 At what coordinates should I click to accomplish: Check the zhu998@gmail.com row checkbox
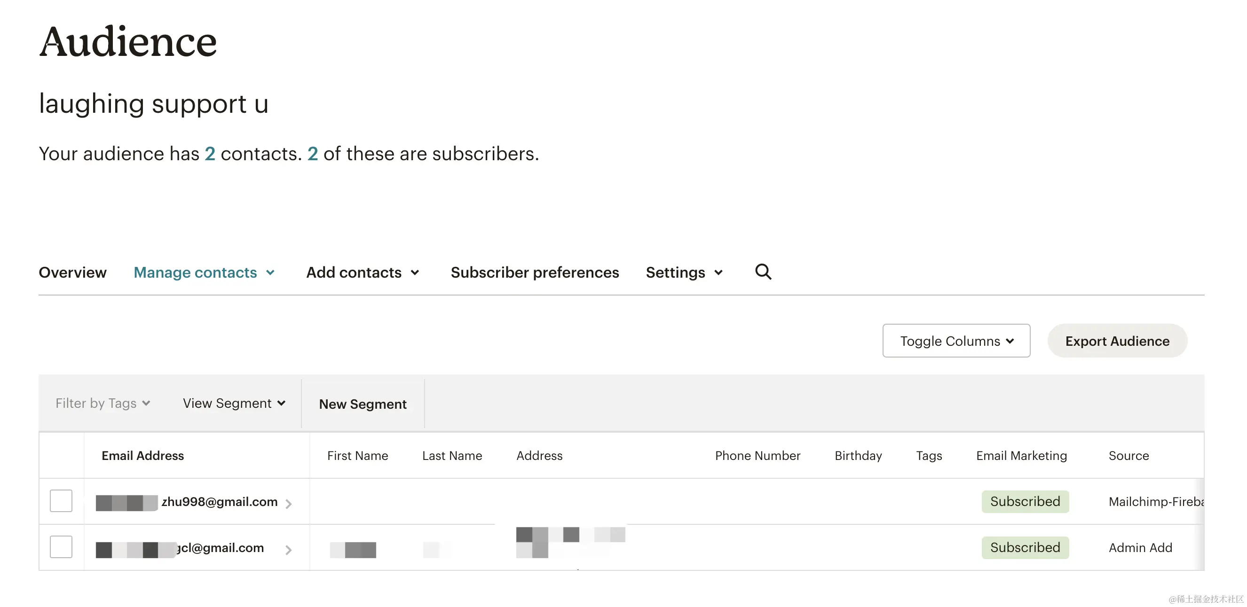61,501
